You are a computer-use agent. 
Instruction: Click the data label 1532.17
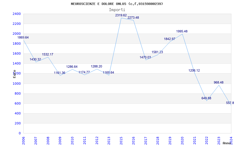point(47,54)
